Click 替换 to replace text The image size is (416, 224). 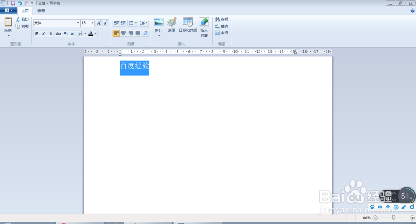(x=222, y=26)
